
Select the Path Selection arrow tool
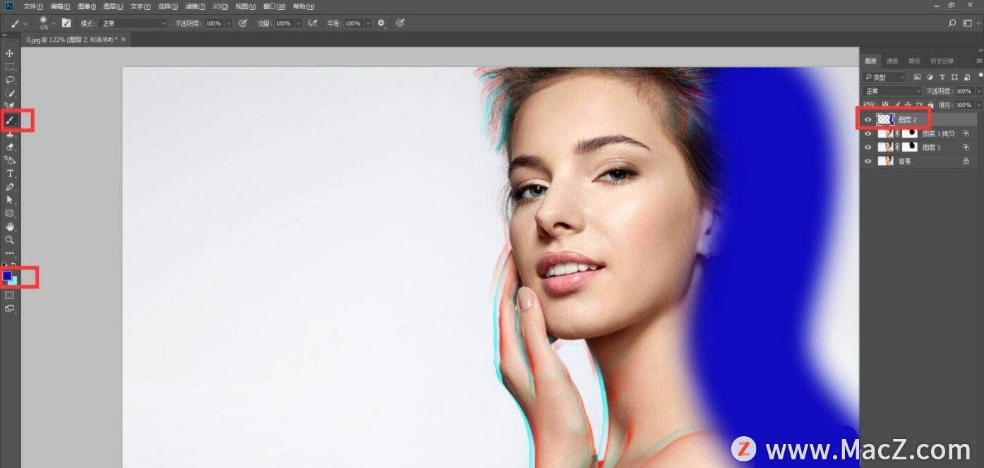point(10,200)
